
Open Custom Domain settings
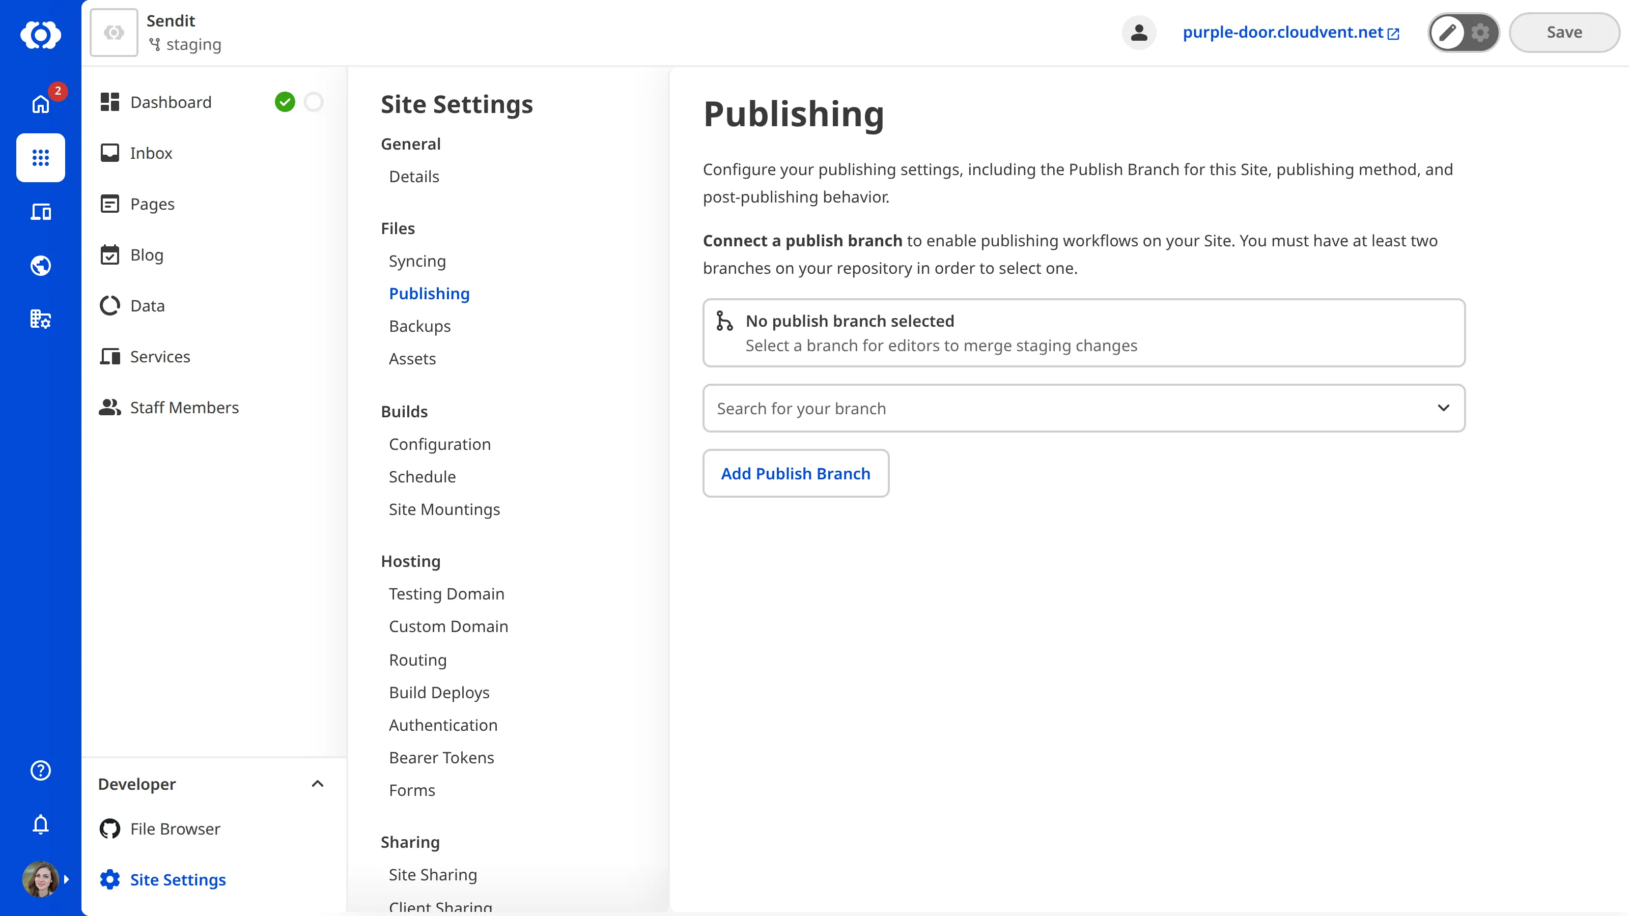[x=448, y=626]
